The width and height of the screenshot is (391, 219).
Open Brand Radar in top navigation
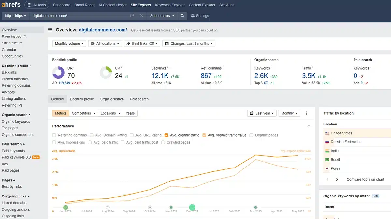point(84,5)
